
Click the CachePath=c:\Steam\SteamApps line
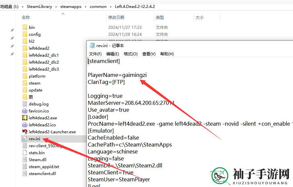(x=130, y=145)
